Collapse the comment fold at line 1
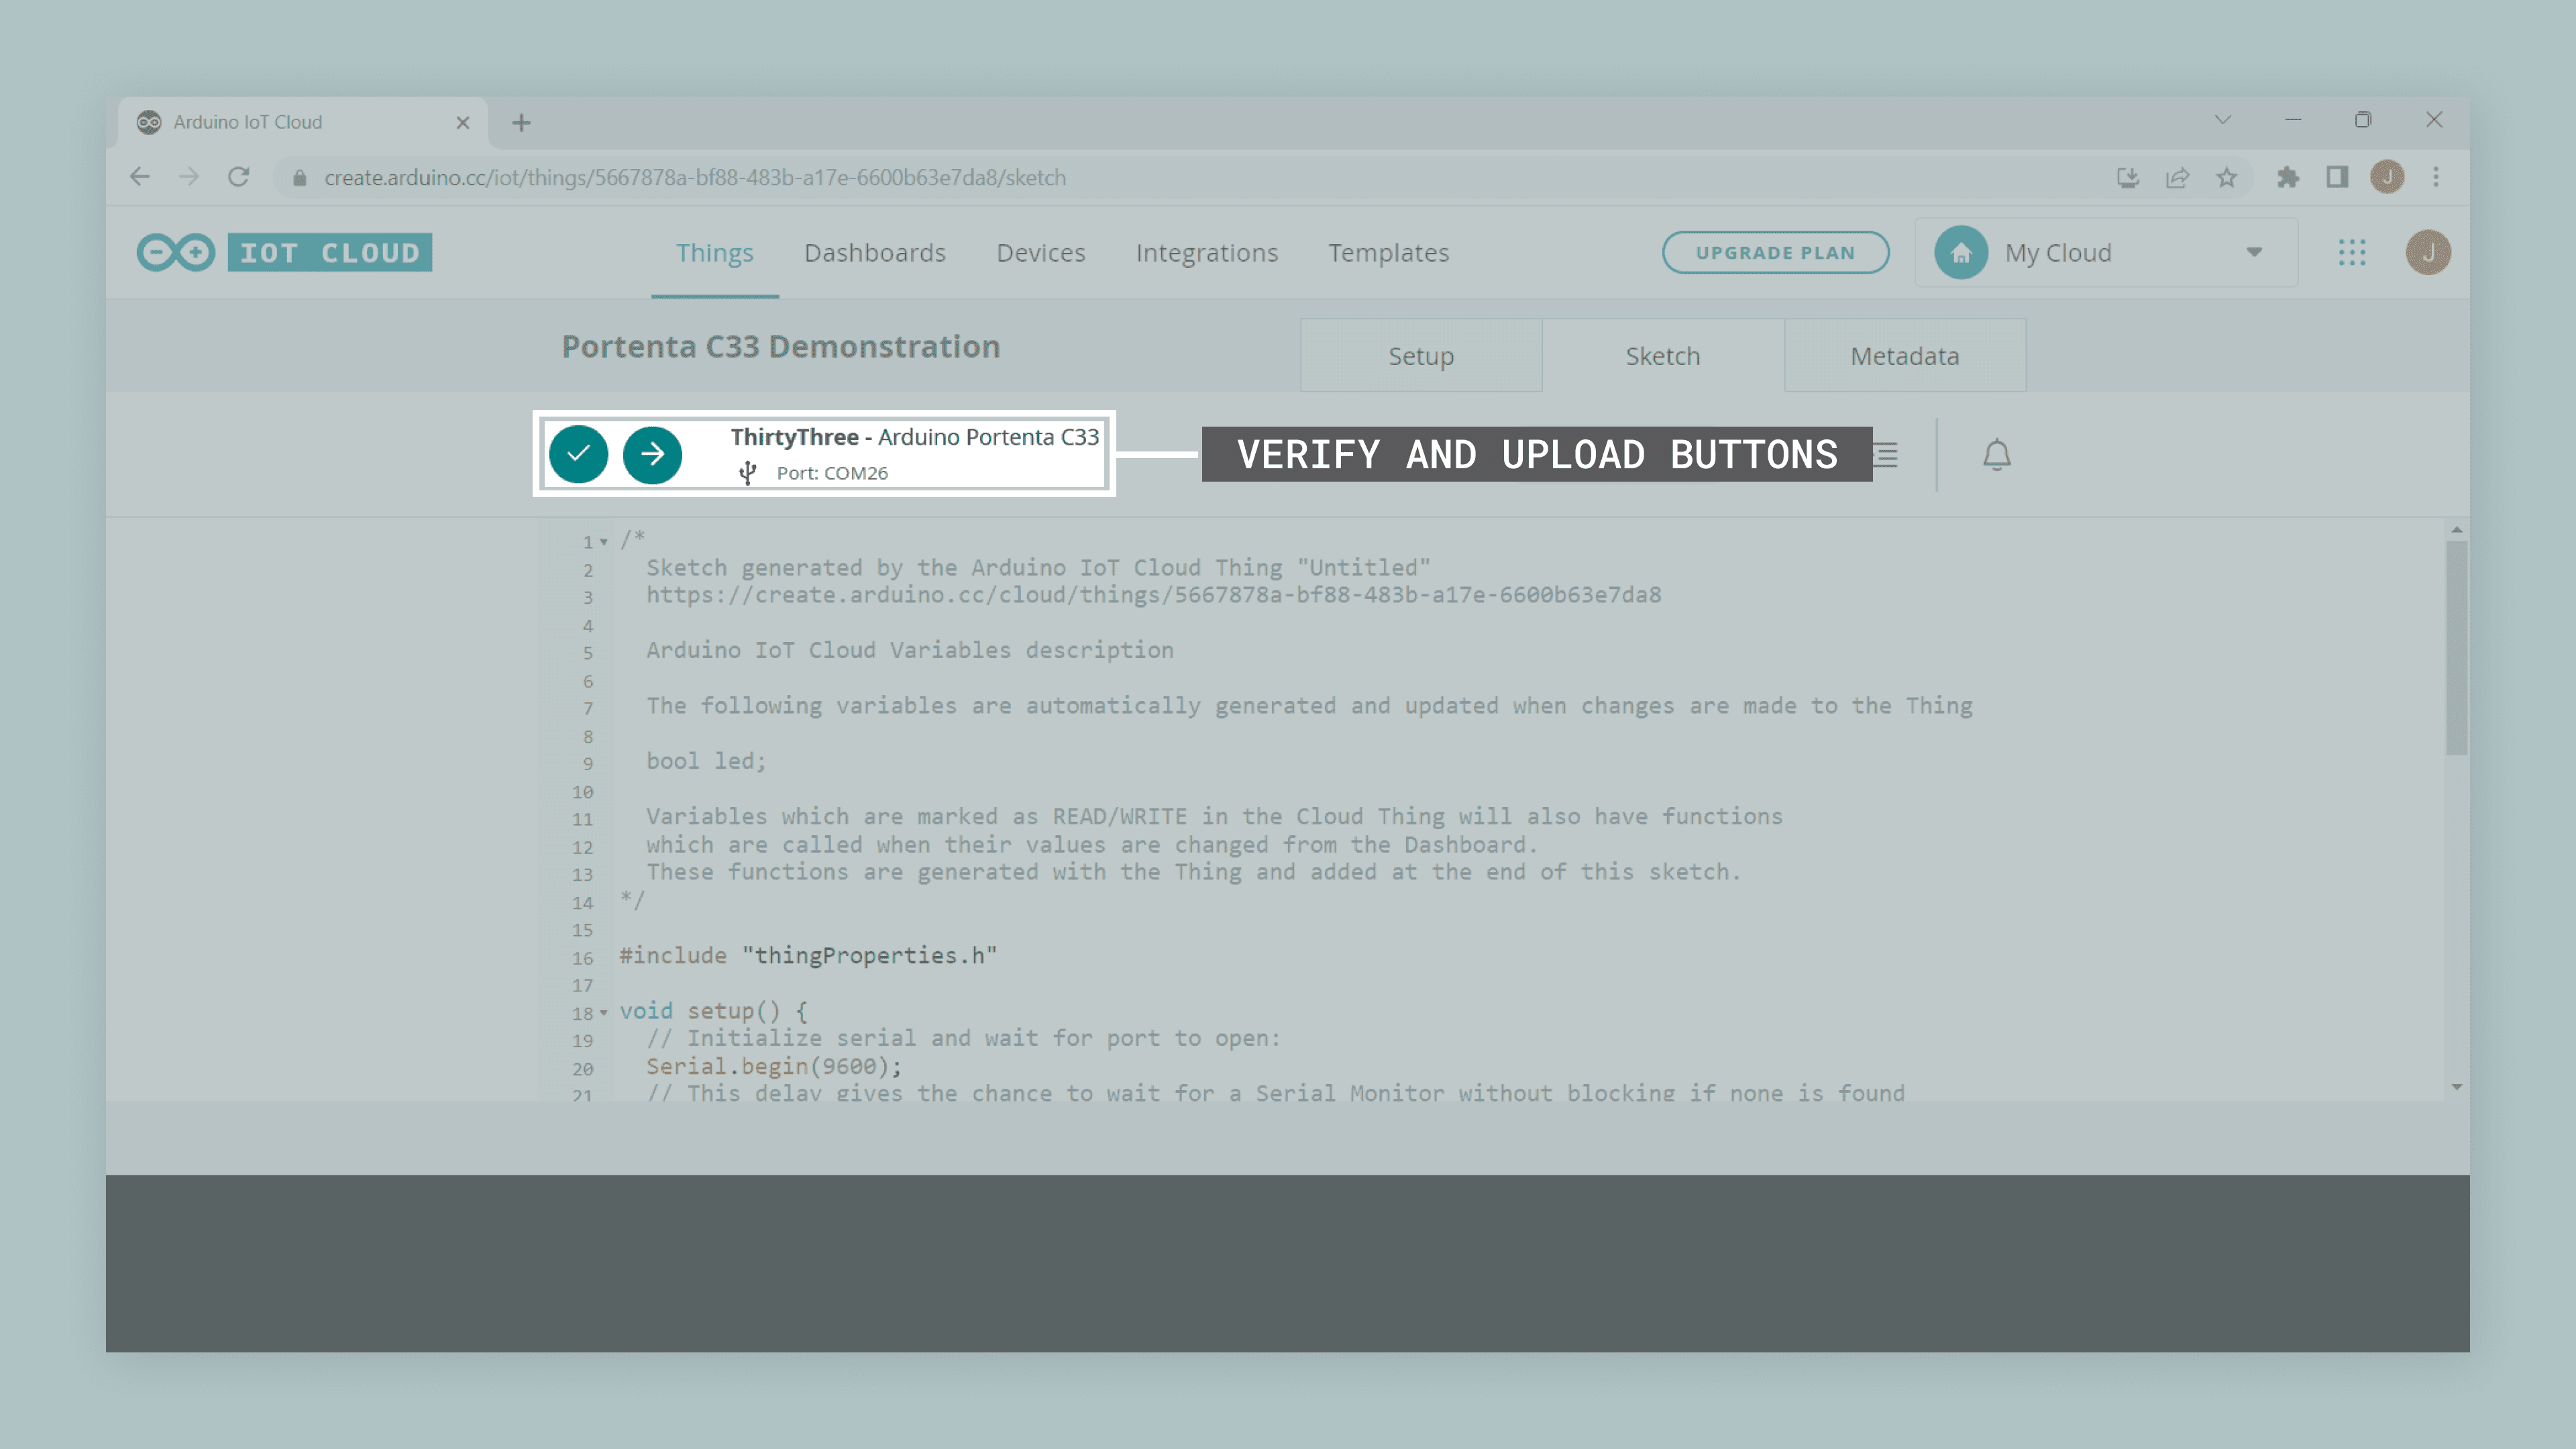 point(604,542)
